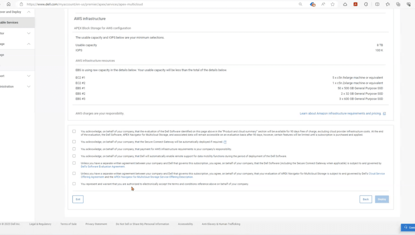Screen dimensions: 415x235
Task: Open the favorites list icon
Action: pos(388,4)
